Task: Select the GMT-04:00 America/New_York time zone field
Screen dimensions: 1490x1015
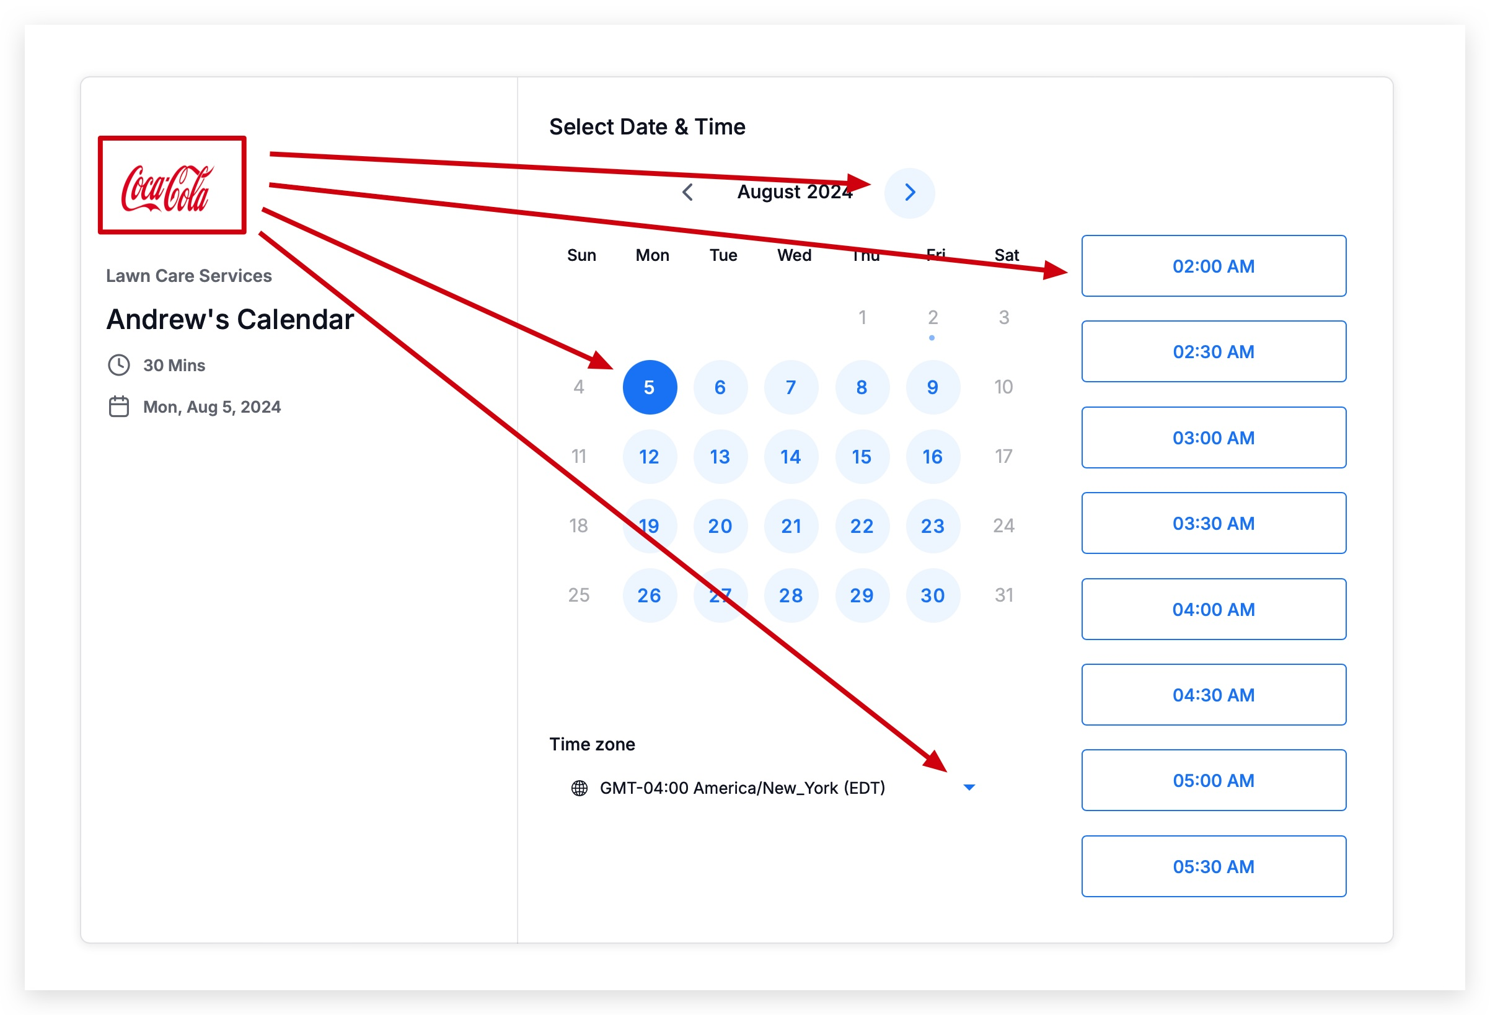Action: coord(742,788)
